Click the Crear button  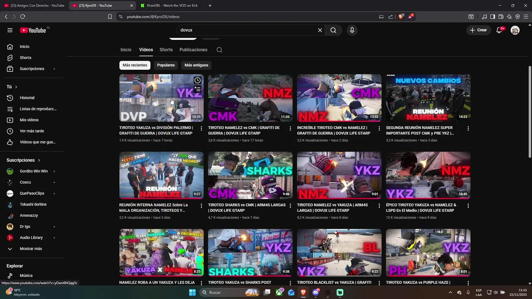click(x=478, y=30)
